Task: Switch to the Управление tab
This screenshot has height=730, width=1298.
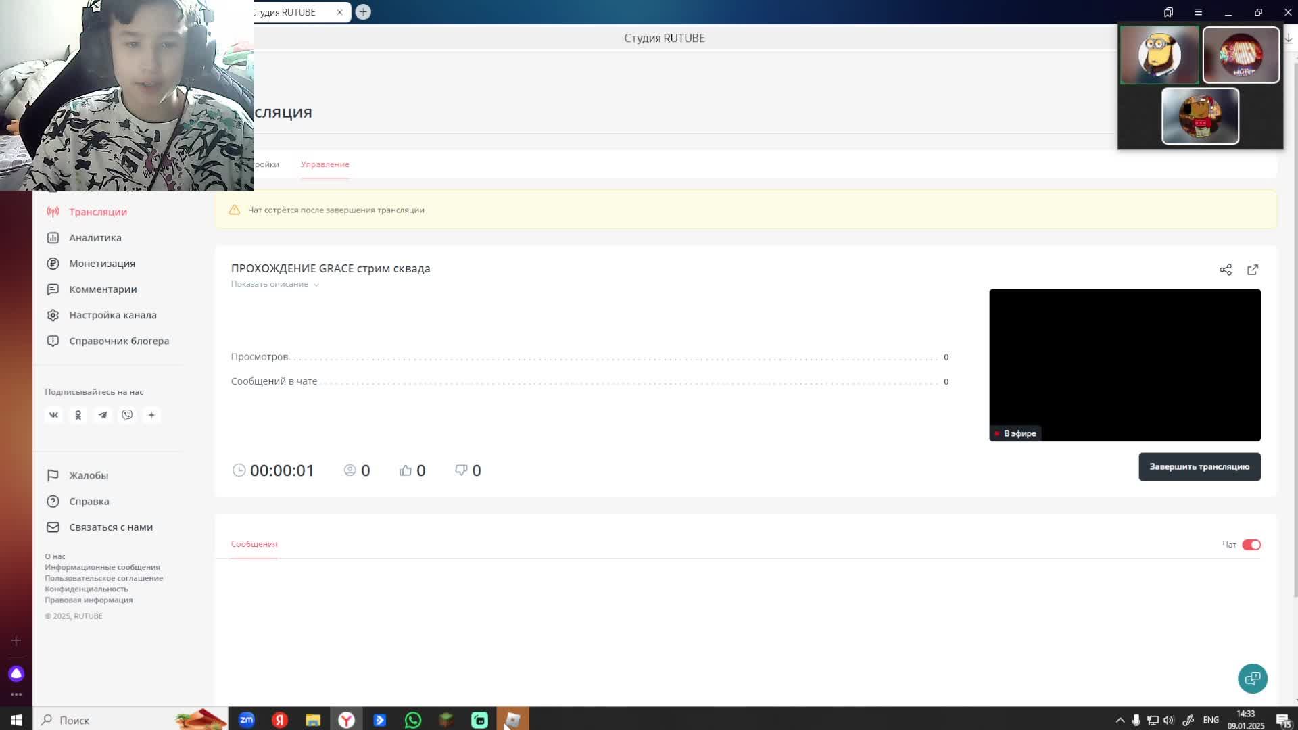Action: click(x=324, y=164)
